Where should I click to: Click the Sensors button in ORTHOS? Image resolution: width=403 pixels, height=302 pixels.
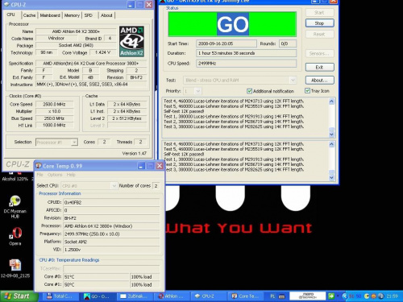(320, 53)
